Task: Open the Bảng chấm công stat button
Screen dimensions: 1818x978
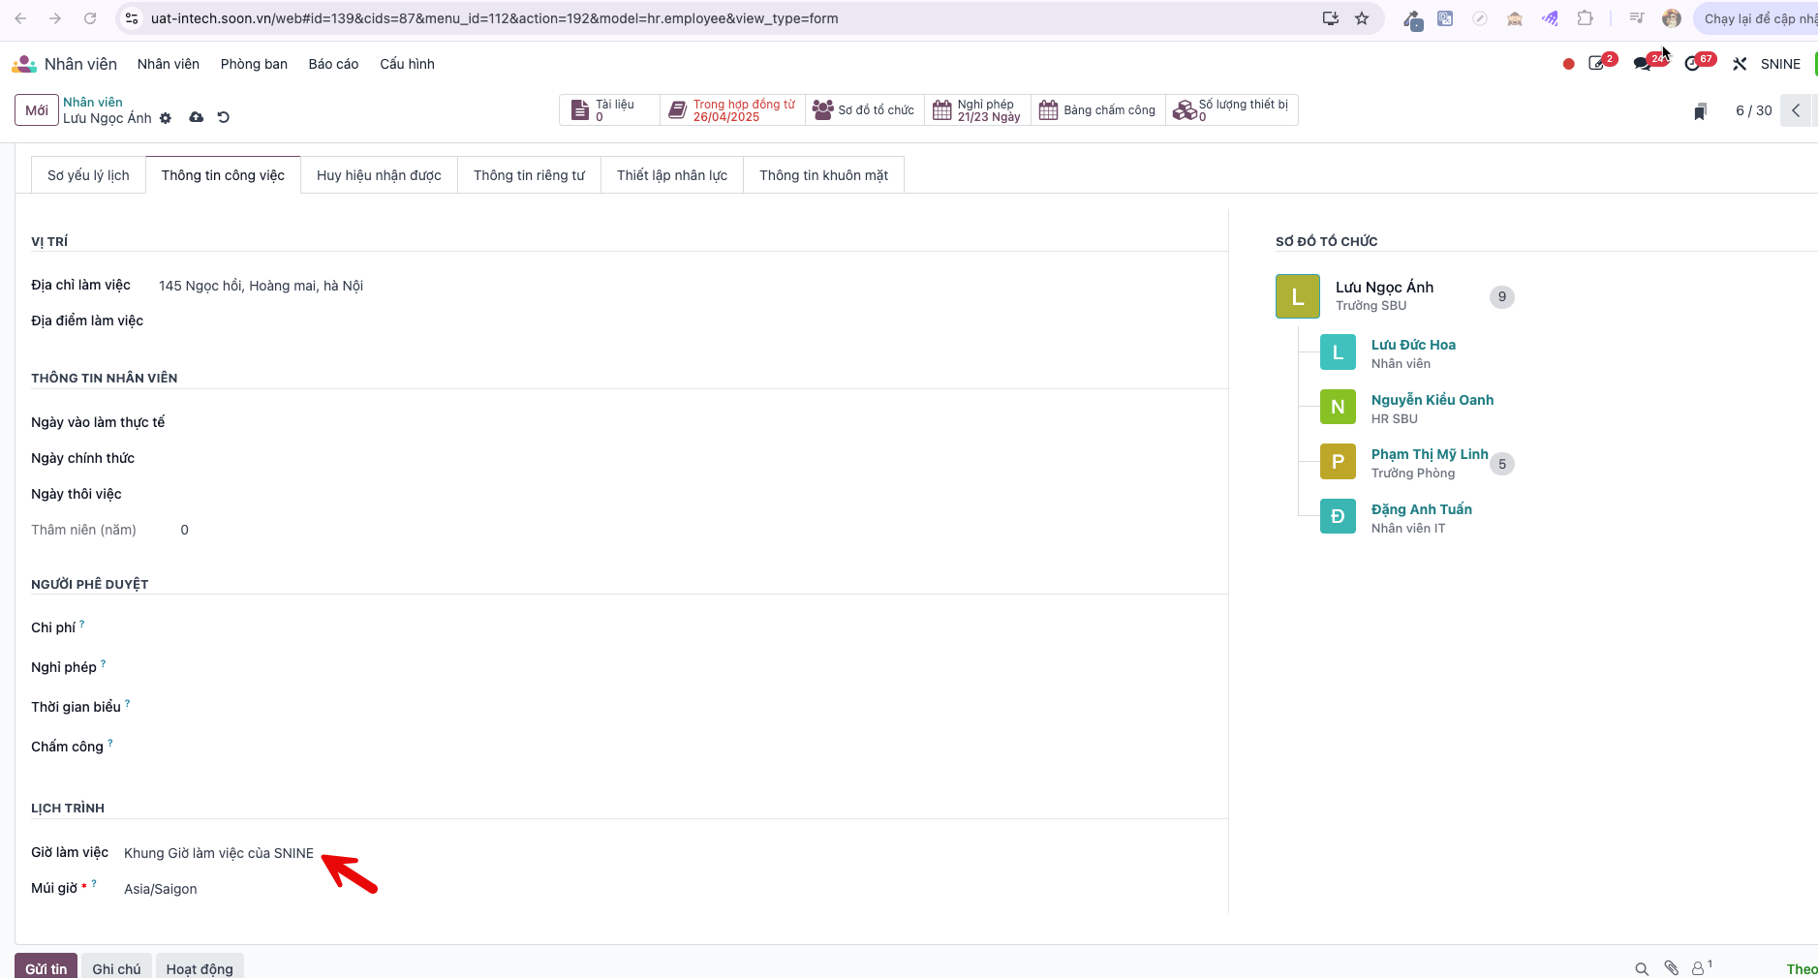Action: (x=1098, y=110)
